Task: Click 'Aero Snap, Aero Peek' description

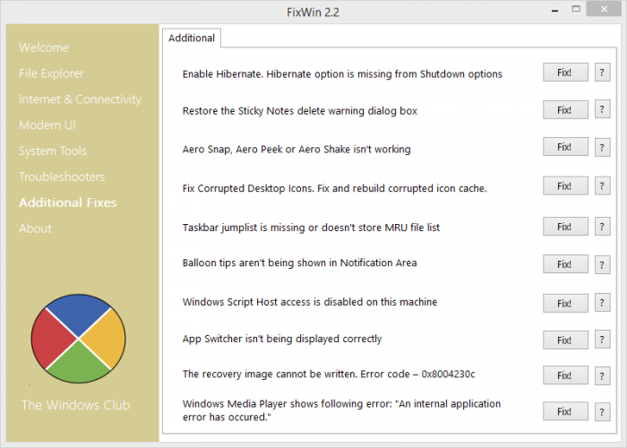Action: click(296, 150)
